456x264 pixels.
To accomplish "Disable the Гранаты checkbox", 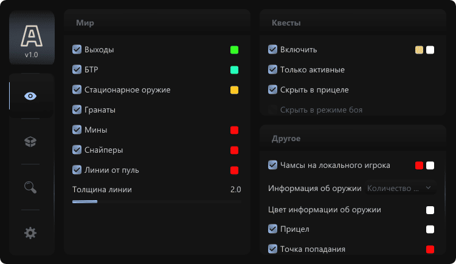I will pyautogui.click(x=77, y=109).
